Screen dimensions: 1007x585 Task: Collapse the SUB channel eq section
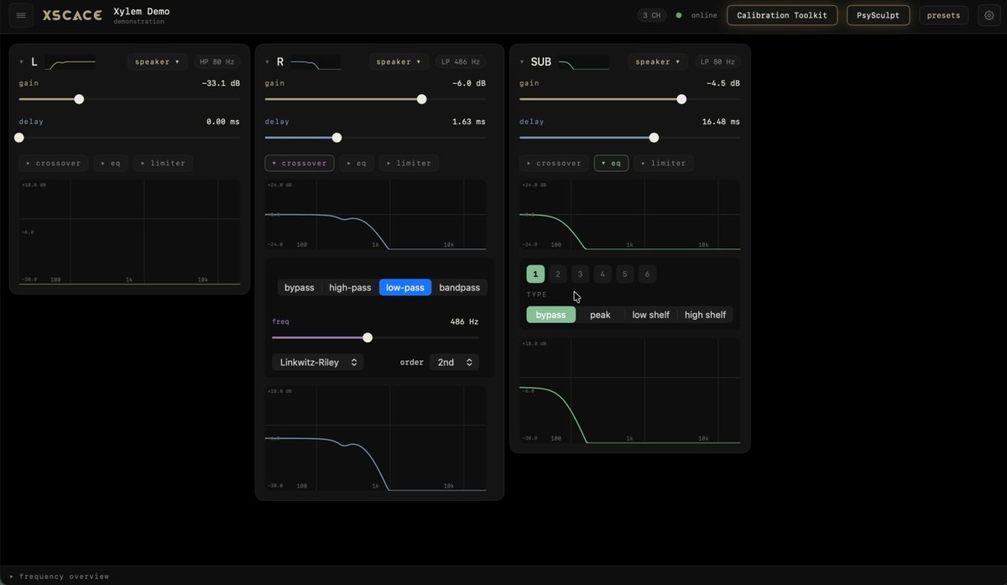pos(611,163)
